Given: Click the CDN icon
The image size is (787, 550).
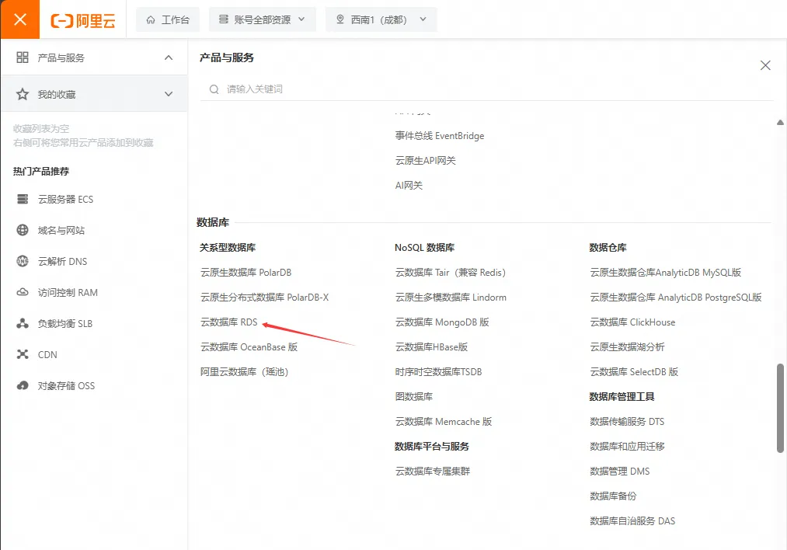Looking at the screenshot, I should [x=23, y=354].
